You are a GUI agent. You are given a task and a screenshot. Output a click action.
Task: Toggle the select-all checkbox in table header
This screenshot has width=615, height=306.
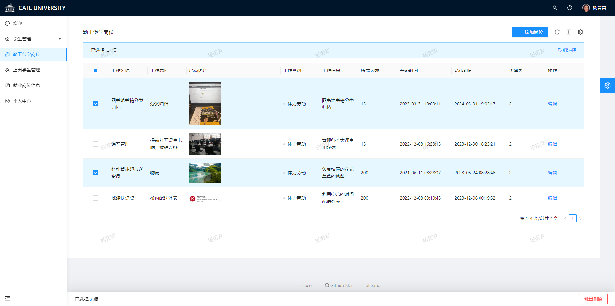[x=96, y=71]
